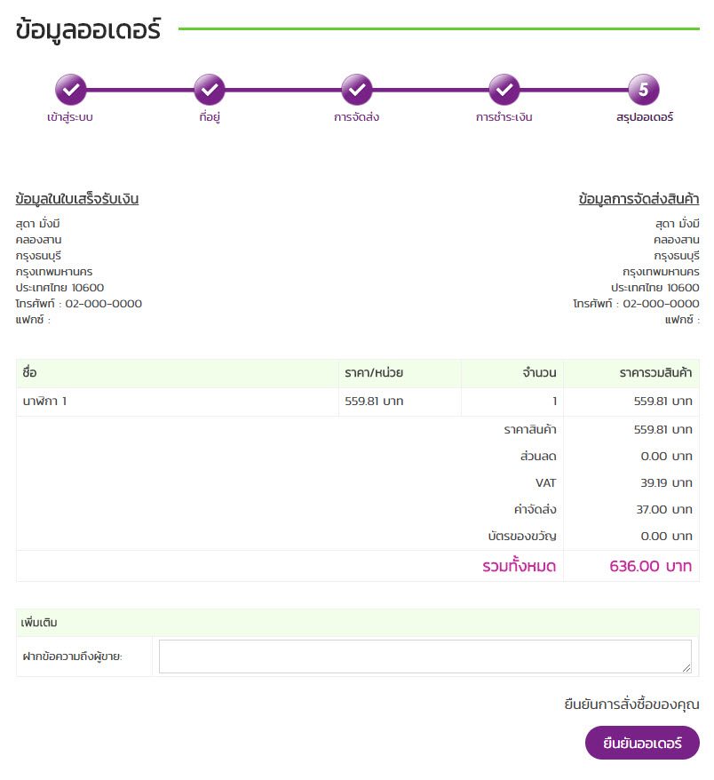
Task: Open the การชำระเงิน step label
Action: pyautogui.click(x=504, y=117)
